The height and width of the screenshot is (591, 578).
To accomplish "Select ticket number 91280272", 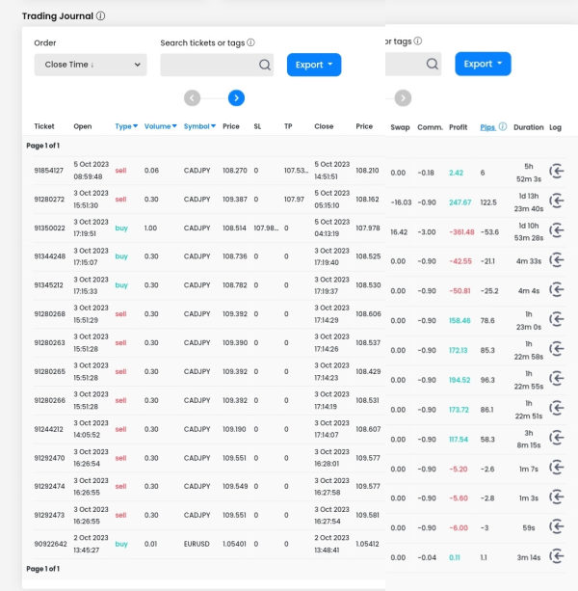I will pyautogui.click(x=49, y=199).
